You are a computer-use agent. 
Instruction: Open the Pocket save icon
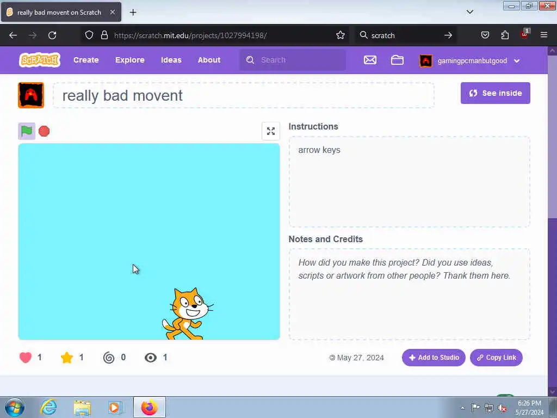[x=485, y=35]
